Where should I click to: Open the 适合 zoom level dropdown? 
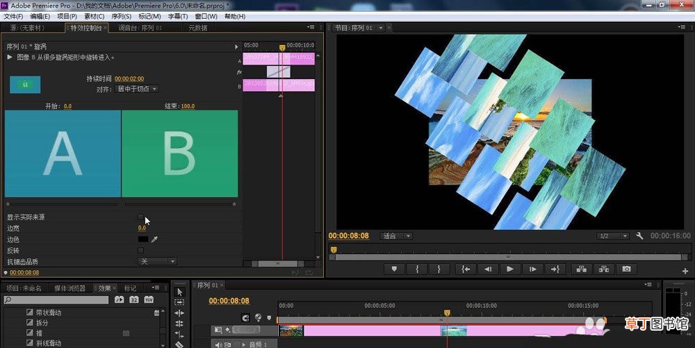396,236
